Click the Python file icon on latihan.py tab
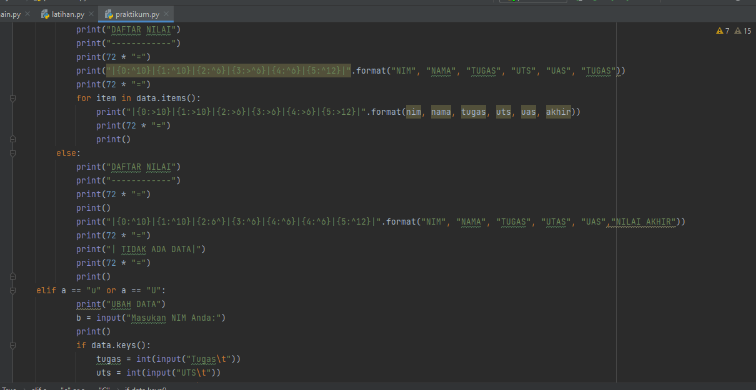This screenshot has height=390, width=756. [x=46, y=14]
